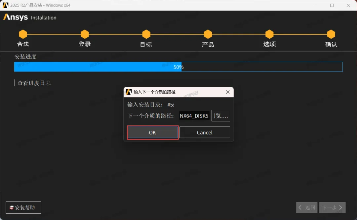
Task: Confirm the media path with OK
Action: click(152, 132)
